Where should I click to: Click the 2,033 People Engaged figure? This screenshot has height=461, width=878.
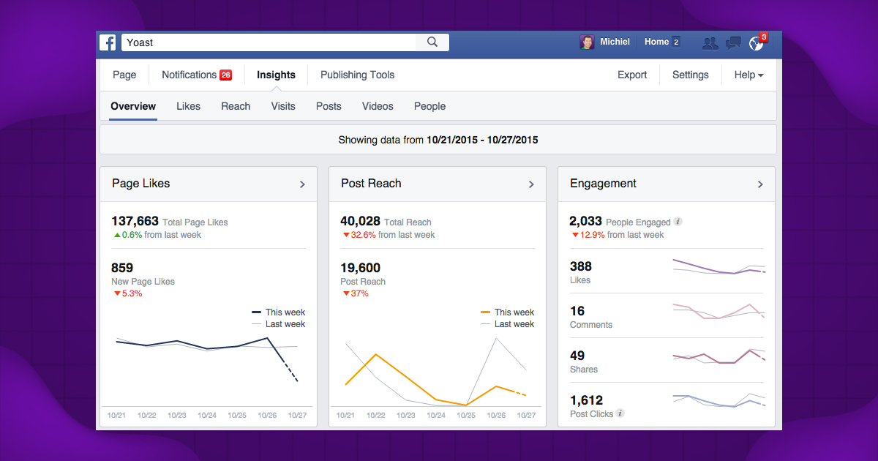click(585, 221)
